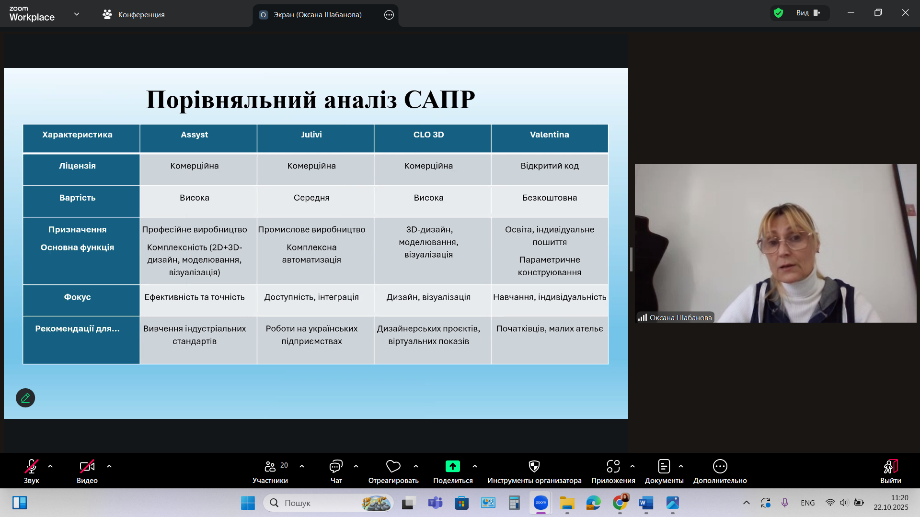
Task: Open the battery status tray icon
Action: click(859, 503)
